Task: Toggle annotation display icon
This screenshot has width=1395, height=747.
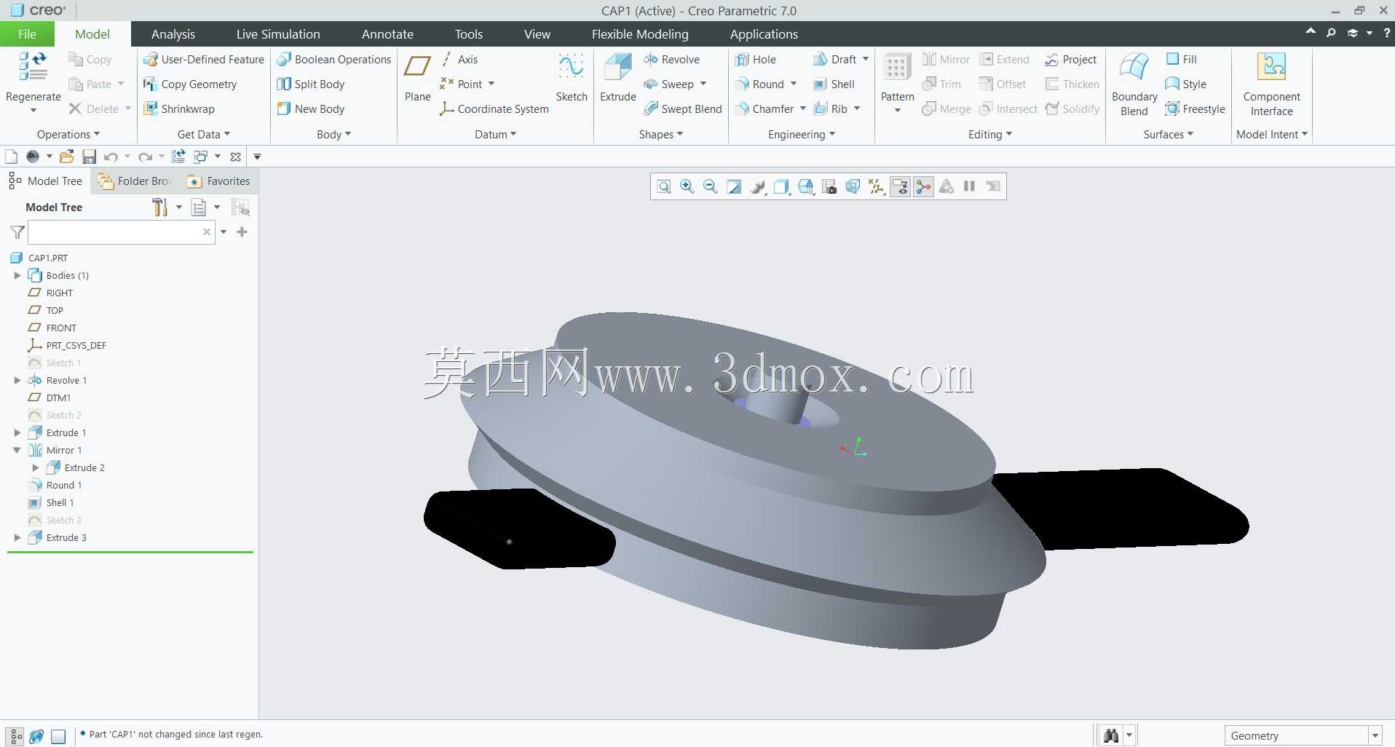Action: pos(900,187)
